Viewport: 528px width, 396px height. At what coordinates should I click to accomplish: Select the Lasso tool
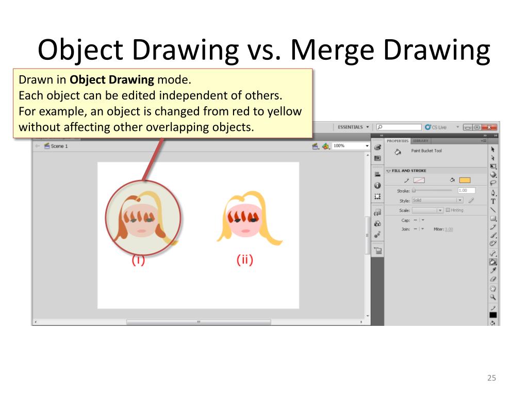pyautogui.click(x=493, y=183)
